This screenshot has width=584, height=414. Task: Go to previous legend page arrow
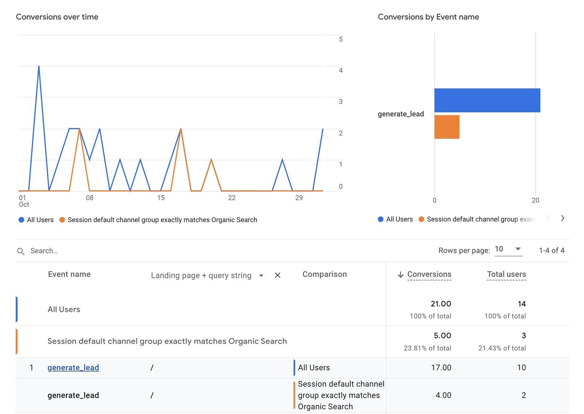(x=548, y=219)
